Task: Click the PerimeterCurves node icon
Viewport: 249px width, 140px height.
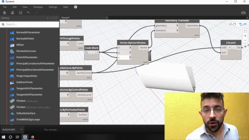Action: pos(12,51)
